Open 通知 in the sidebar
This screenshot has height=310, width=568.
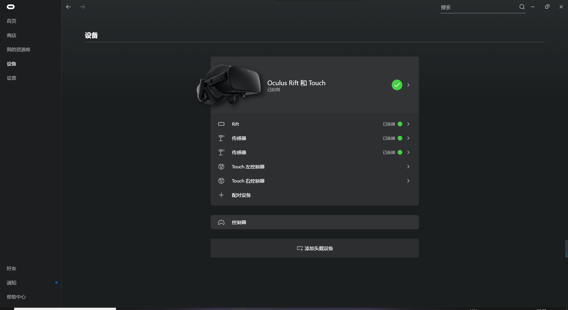[x=12, y=282]
